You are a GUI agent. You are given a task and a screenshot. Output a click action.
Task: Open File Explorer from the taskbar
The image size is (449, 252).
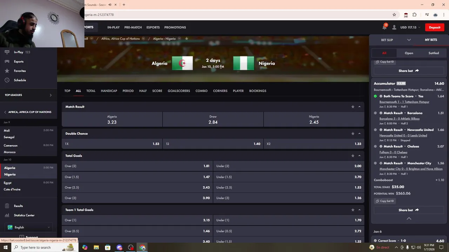pos(96,247)
